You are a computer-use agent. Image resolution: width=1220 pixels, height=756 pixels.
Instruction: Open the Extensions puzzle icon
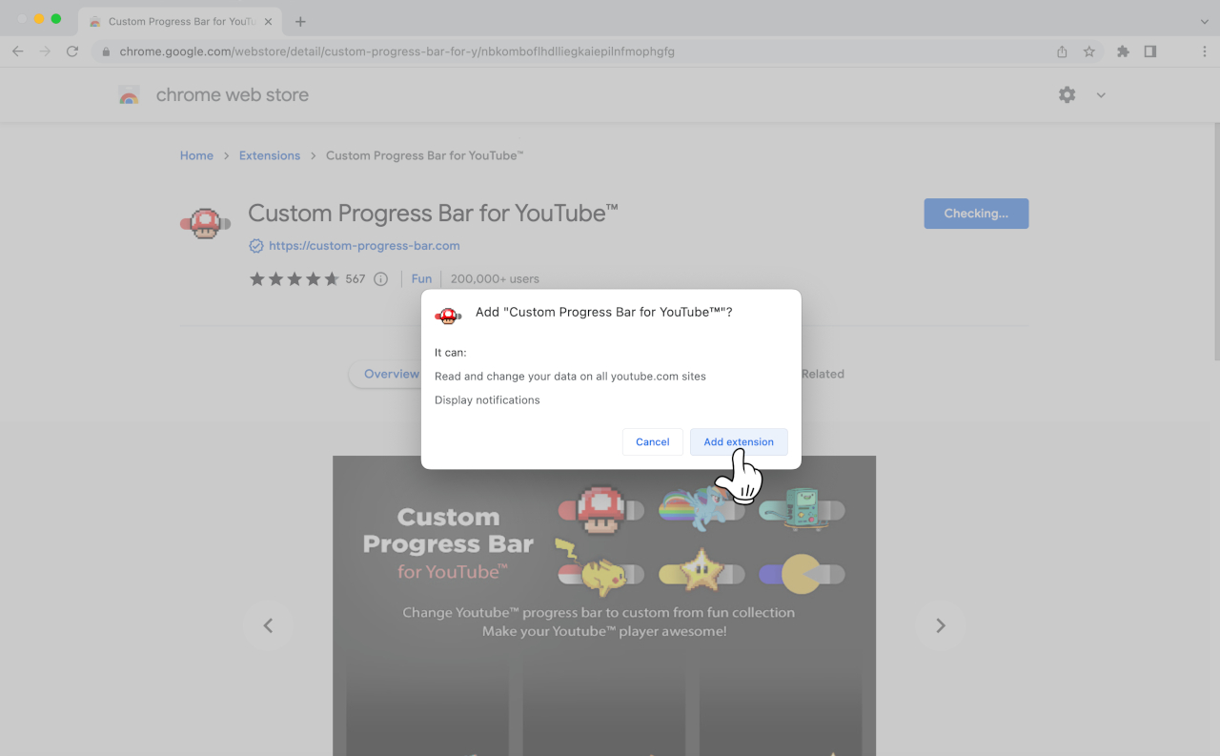pyautogui.click(x=1123, y=51)
